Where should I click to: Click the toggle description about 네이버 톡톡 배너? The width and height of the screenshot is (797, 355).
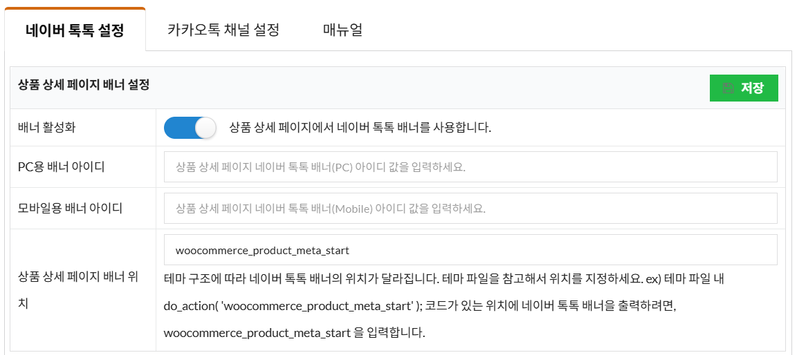coord(360,128)
